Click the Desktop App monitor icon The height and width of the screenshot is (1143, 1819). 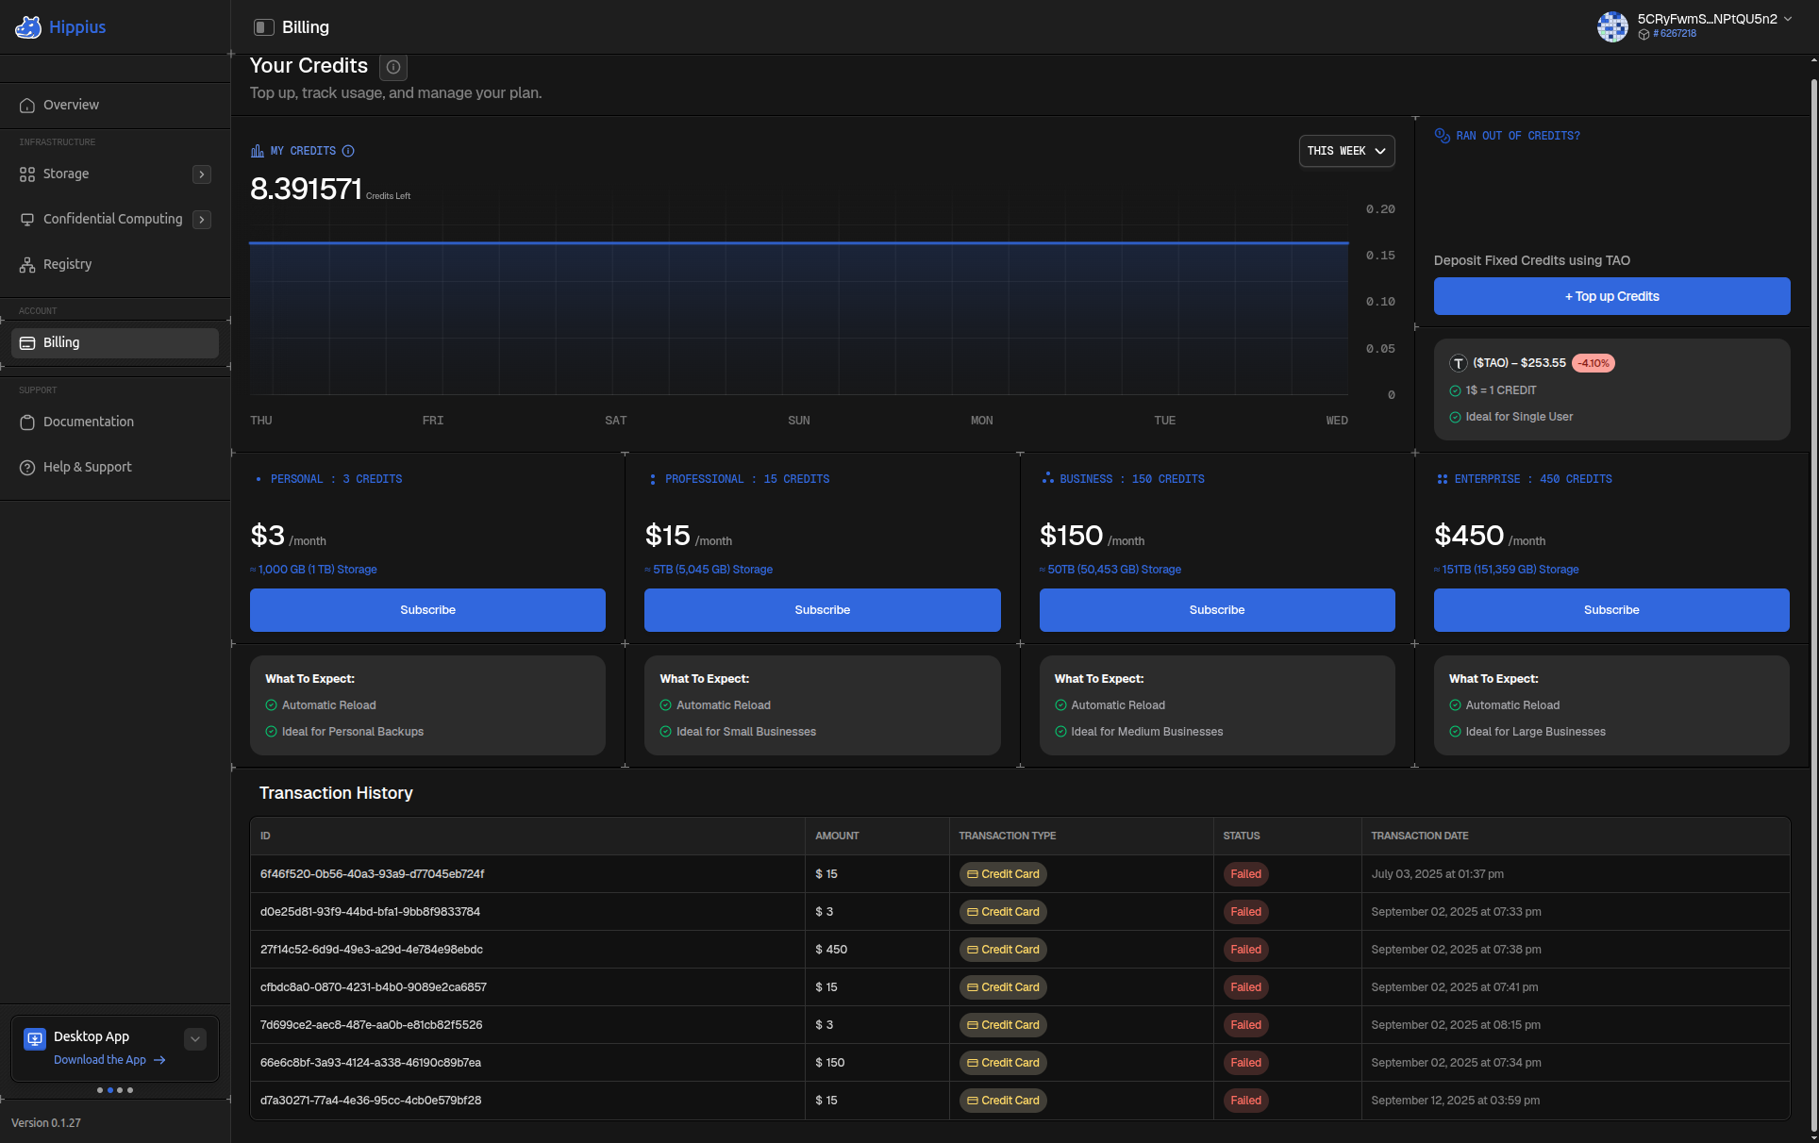tap(35, 1038)
